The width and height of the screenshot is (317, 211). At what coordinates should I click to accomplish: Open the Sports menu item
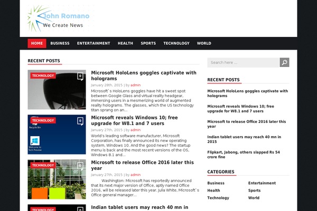pyautogui.click(x=148, y=43)
